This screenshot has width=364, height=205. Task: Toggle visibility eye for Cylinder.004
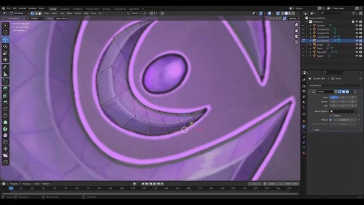click(357, 40)
